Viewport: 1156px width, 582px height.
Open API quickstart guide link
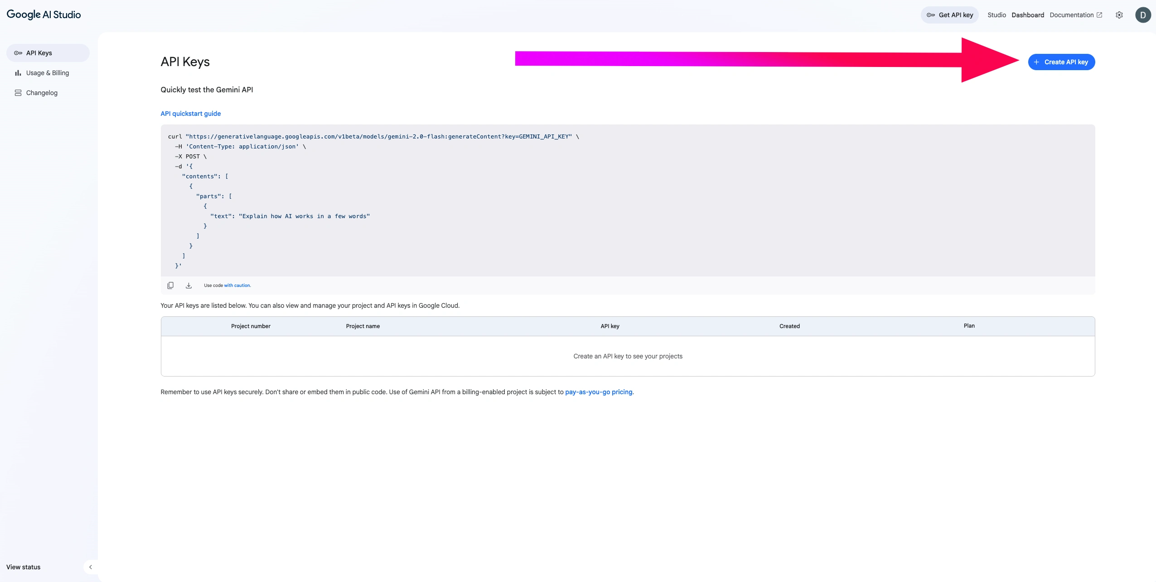[190, 114]
